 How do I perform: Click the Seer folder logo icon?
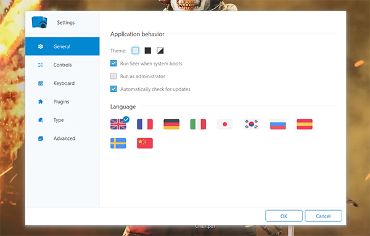(x=39, y=22)
